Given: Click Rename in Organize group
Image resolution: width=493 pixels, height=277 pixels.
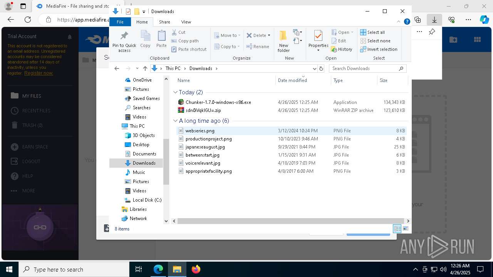Looking at the screenshot, I should [258, 47].
